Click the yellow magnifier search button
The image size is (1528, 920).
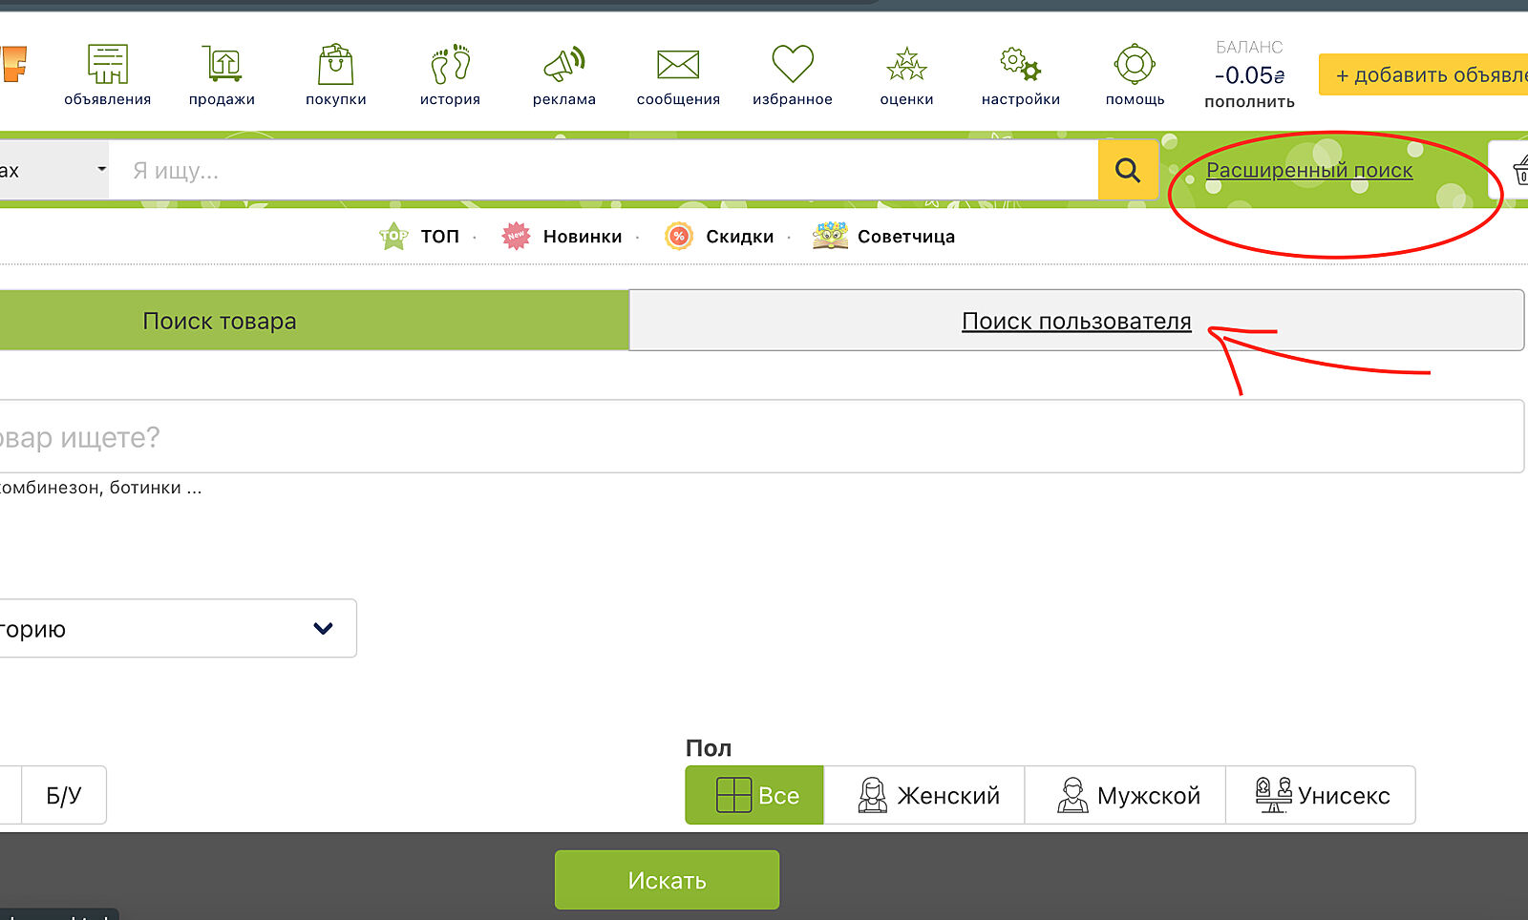click(1128, 171)
